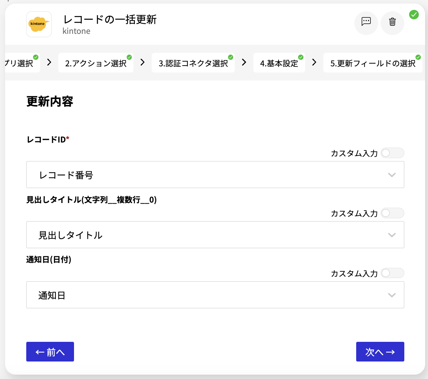Click the カスタム入力 slider track for 通知日
The width and height of the screenshot is (428, 379).
(393, 273)
